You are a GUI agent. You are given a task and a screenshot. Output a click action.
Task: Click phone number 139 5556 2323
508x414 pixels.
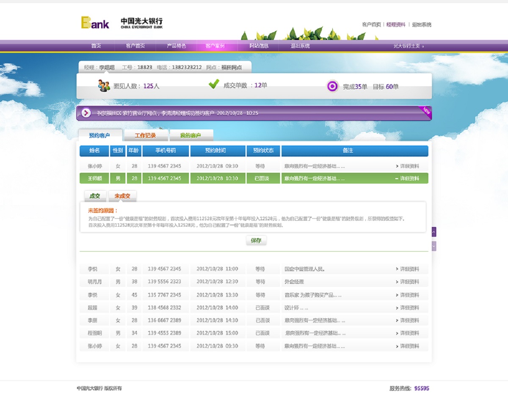pyautogui.click(x=164, y=282)
